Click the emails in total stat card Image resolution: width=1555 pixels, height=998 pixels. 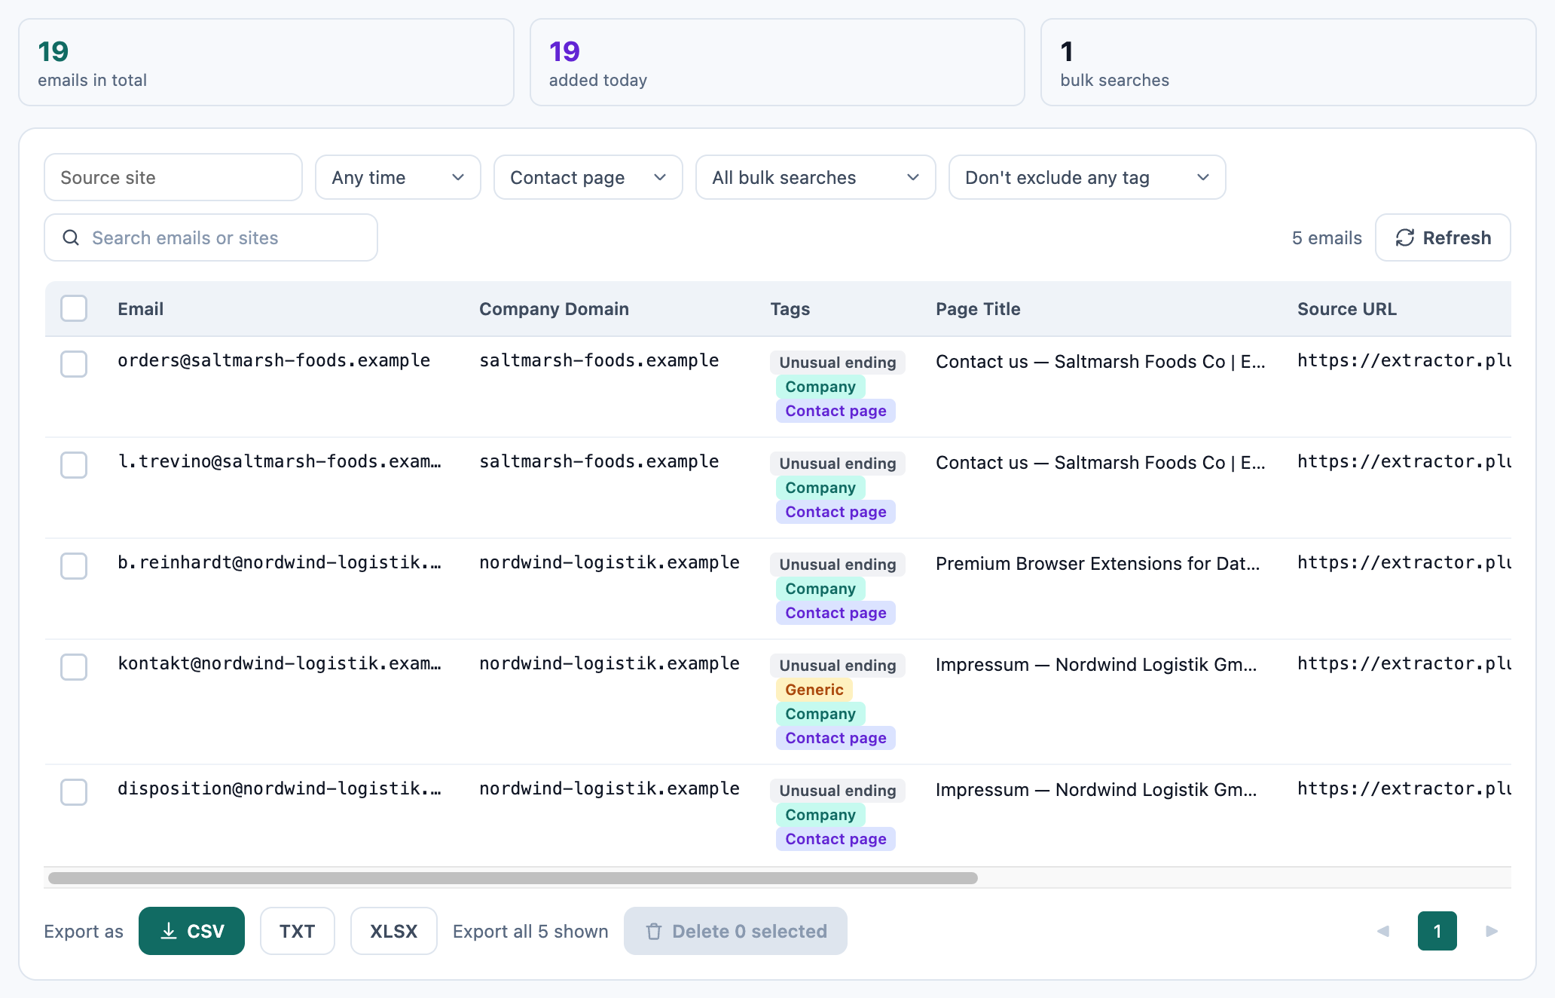pyautogui.click(x=266, y=63)
